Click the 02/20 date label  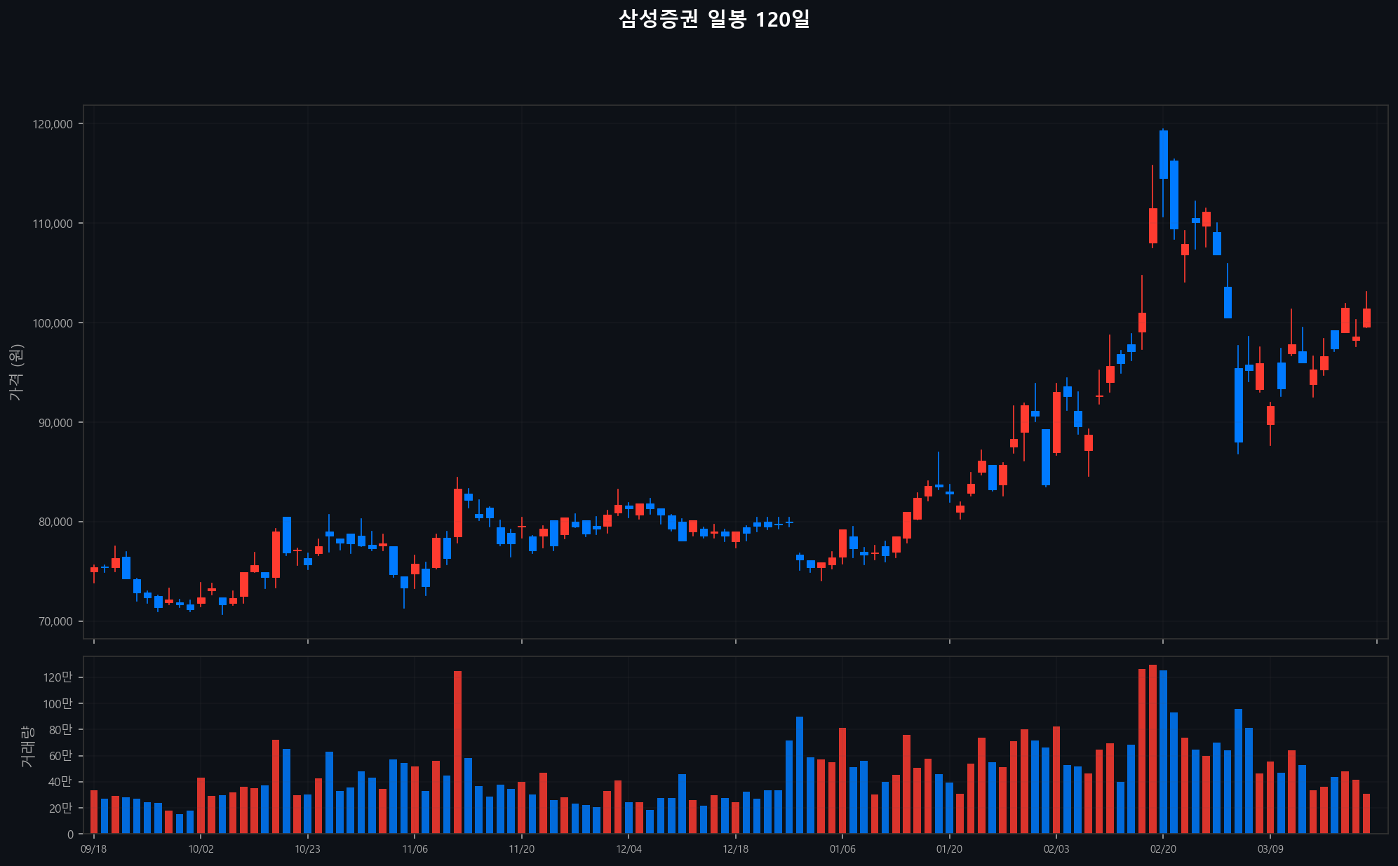(1163, 849)
